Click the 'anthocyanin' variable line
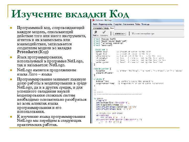This screenshot has height=142, width=189. (102, 62)
